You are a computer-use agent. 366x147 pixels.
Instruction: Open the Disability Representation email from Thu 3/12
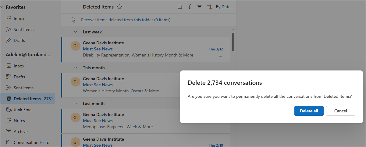tap(138, 55)
